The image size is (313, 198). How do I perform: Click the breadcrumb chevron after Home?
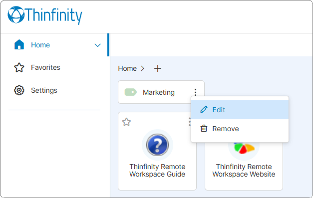142,69
